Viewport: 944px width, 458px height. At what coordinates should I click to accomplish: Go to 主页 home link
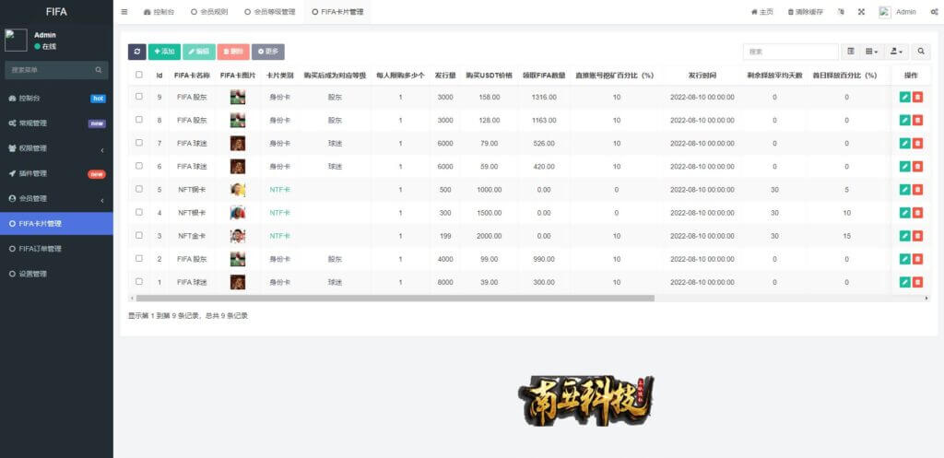[x=761, y=12]
